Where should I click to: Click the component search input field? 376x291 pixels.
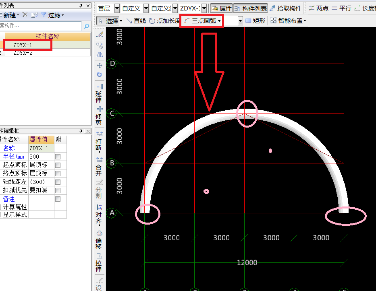[x=41, y=26]
